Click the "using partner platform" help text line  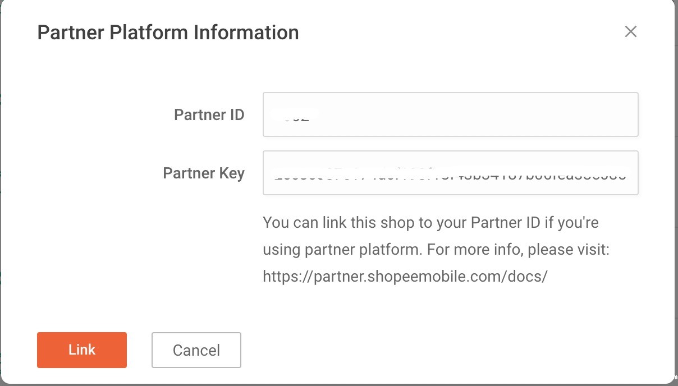341,250
